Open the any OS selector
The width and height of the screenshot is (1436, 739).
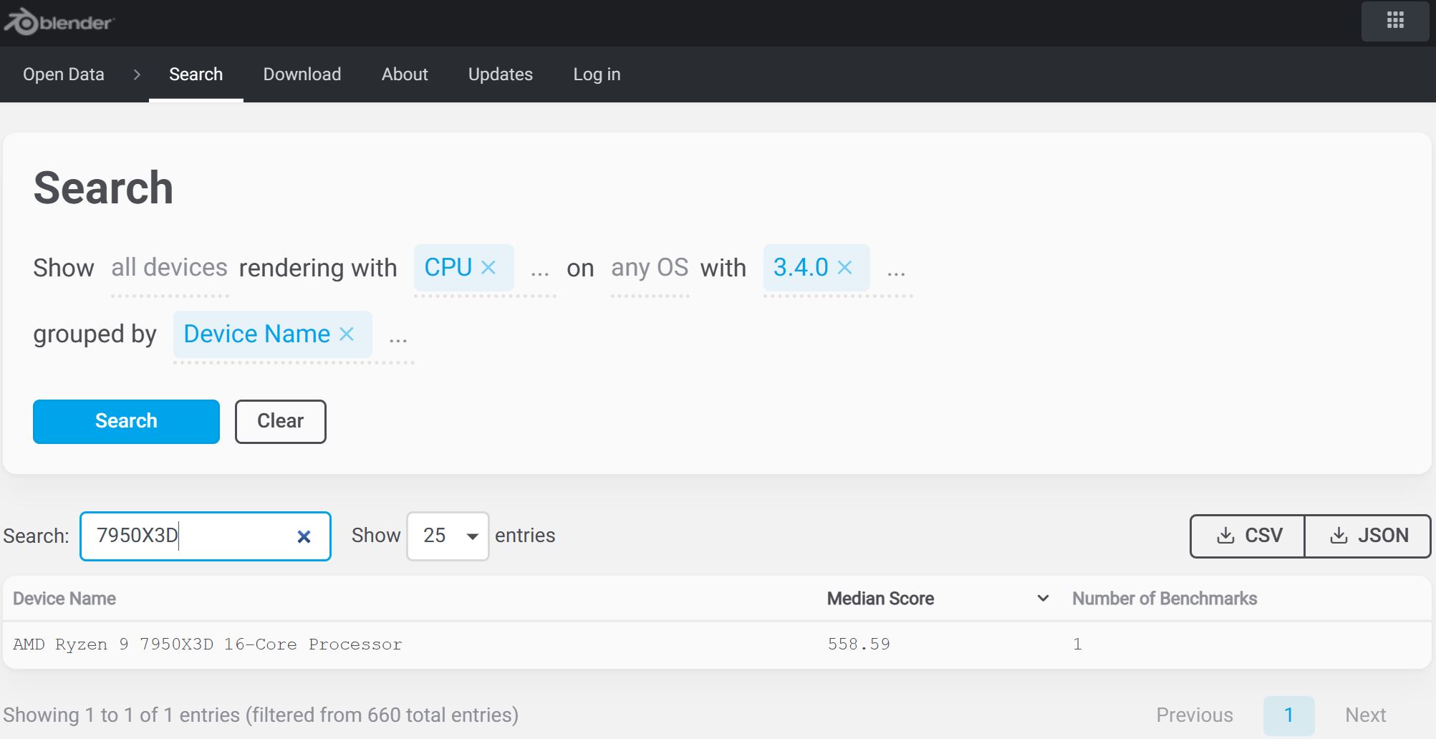pyautogui.click(x=650, y=268)
